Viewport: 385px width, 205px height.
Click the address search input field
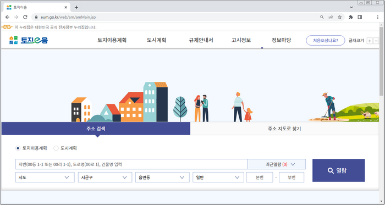pos(131,164)
